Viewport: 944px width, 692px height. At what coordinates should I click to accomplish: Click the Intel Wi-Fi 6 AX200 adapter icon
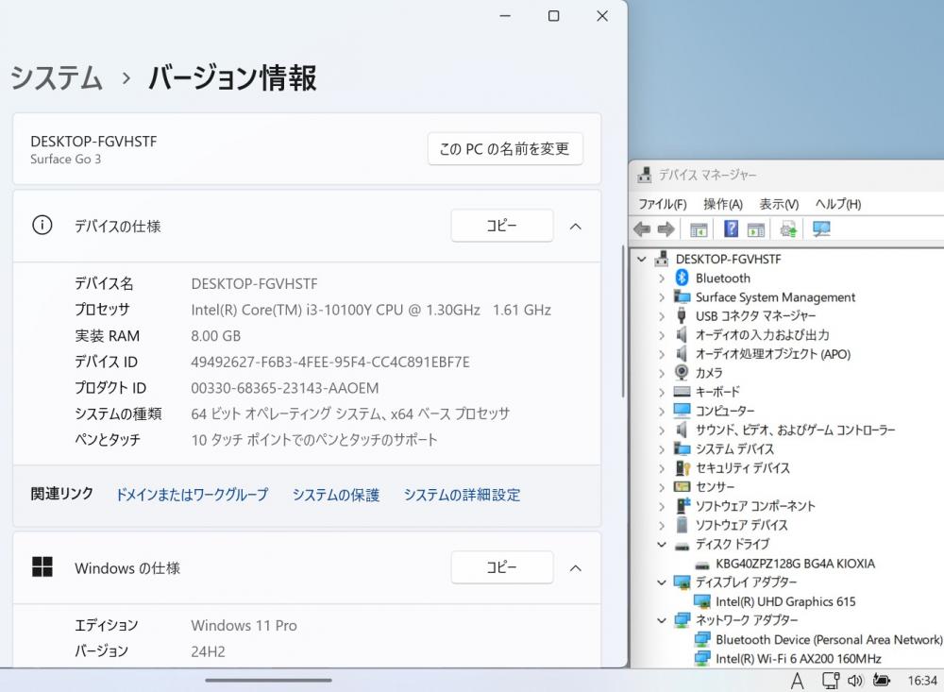[x=702, y=658]
